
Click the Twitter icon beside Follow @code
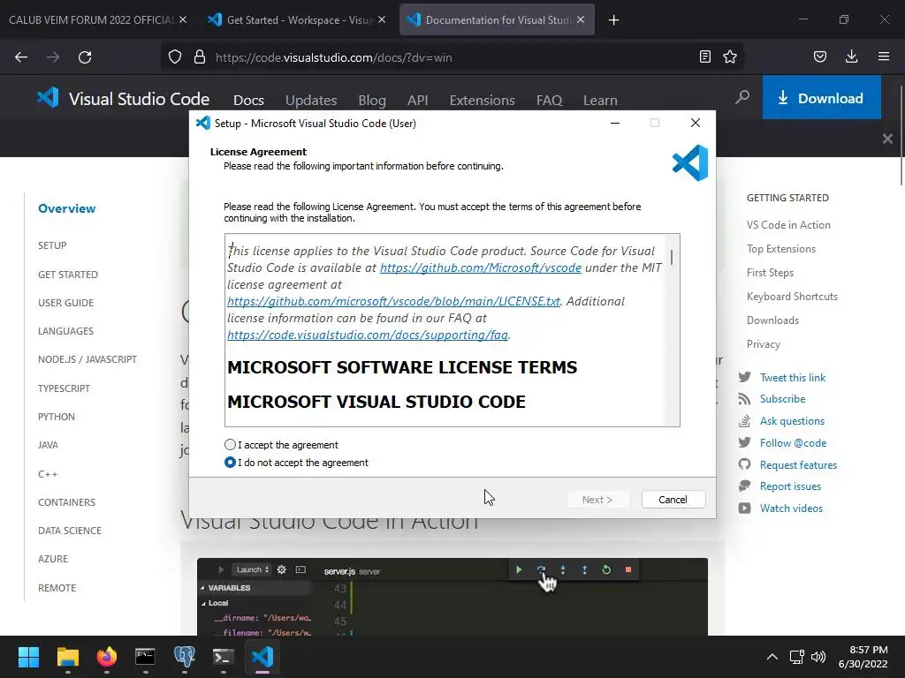[x=744, y=442]
